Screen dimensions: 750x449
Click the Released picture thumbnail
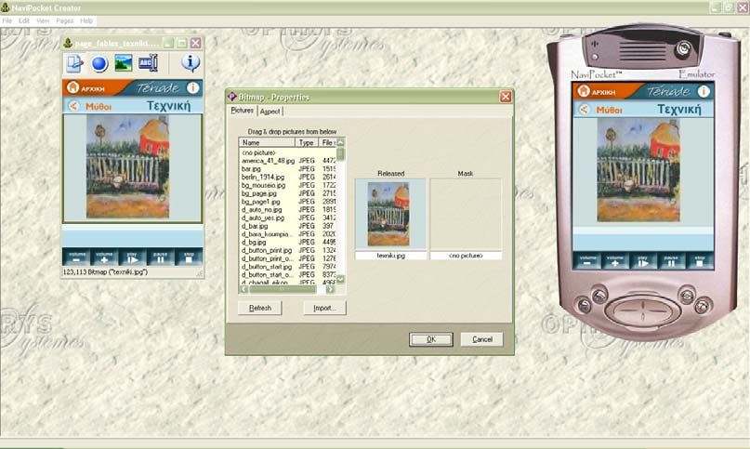[x=390, y=214]
